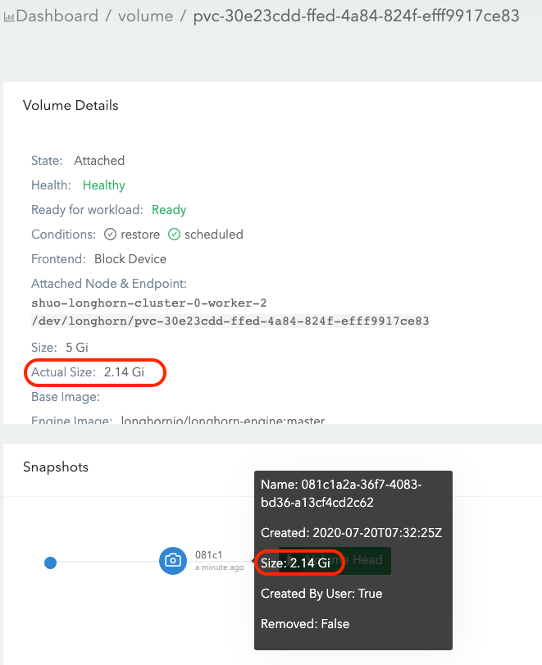542x665 pixels.
Task: Click the blue start dot in snapshot timeline
Action: [x=50, y=563]
